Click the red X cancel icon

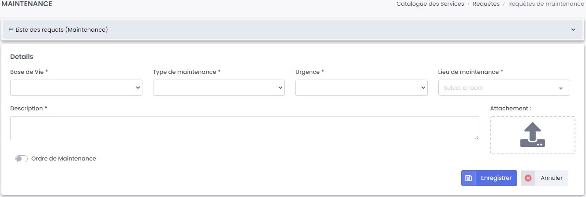[x=528, y=178]
